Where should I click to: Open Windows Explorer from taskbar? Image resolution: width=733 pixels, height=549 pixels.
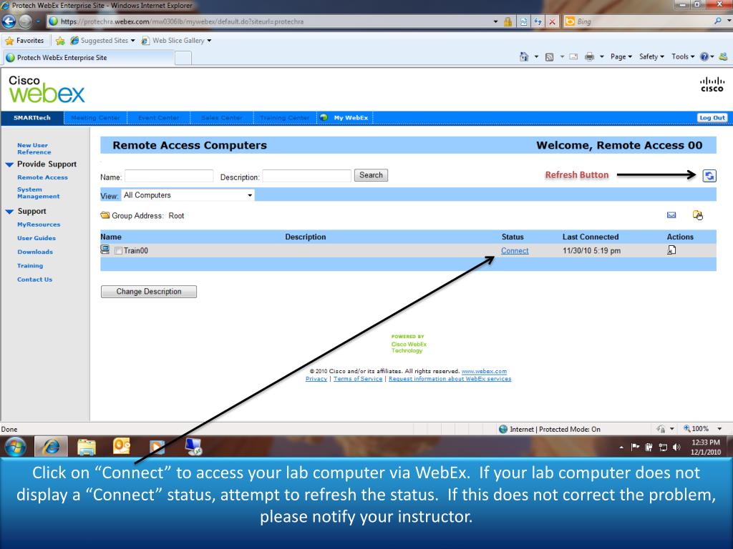87,447
